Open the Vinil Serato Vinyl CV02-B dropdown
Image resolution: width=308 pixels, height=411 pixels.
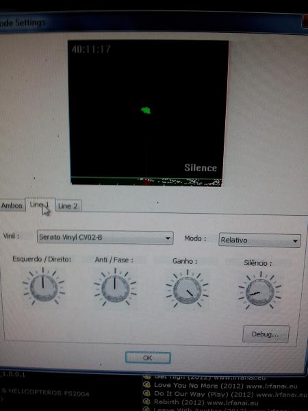point(105,238)
